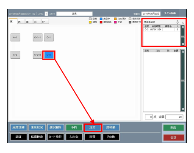Click the 来店時間 column header
The width and height of the screenshot is (194, 153).
click(x=156, y=26)
